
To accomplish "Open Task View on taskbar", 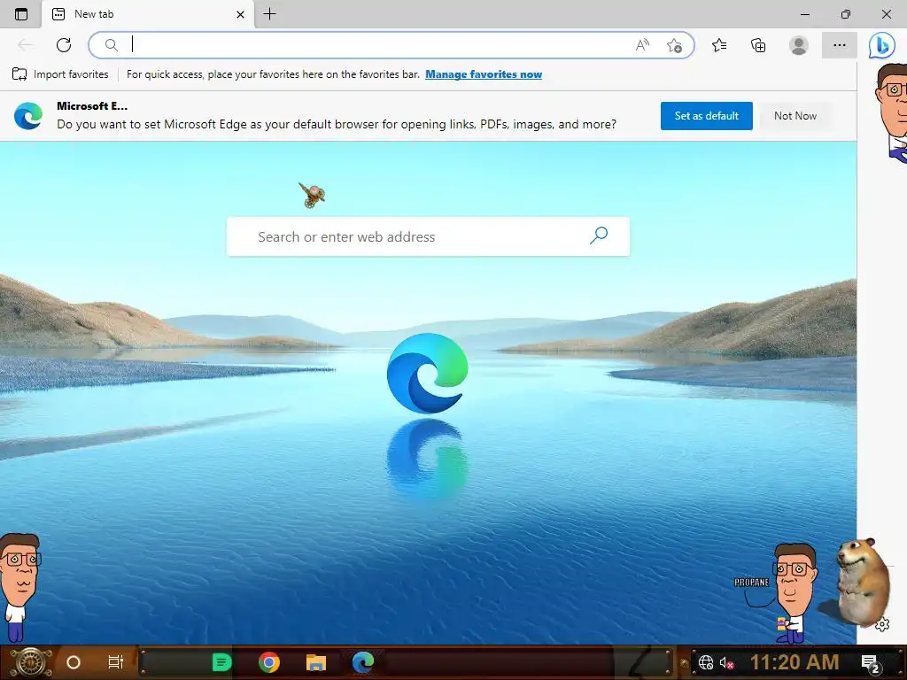I will click(116, 662).
